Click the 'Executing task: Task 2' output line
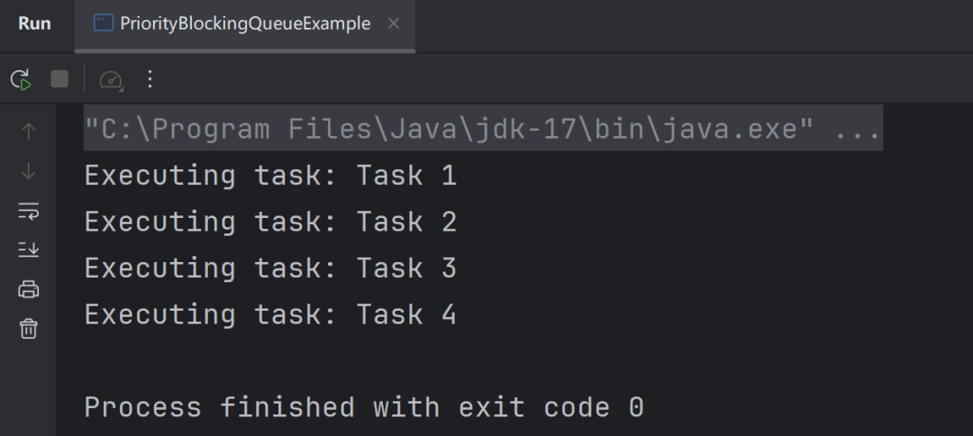The width and height of the screenshot is (973, 436). pyautogui.click(x=270, y=222)
